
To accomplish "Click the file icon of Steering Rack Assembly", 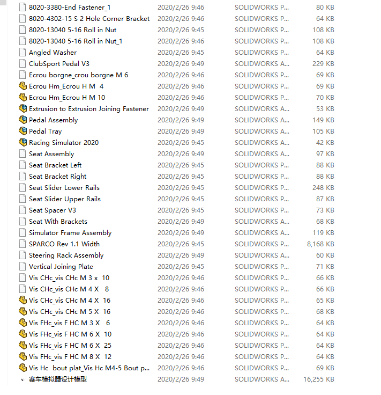I will point(23,255).
